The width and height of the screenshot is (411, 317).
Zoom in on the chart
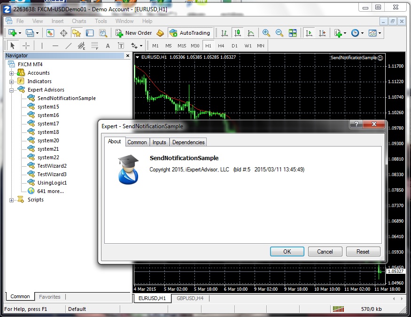[266, 33]
